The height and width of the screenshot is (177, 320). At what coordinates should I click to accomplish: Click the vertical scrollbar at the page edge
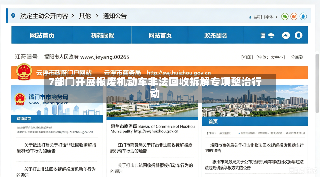(x=317, y=83)
